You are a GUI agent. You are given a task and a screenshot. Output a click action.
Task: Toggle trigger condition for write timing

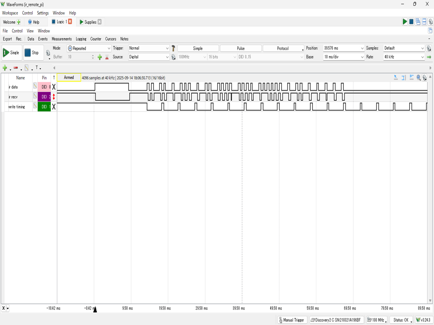54,107
